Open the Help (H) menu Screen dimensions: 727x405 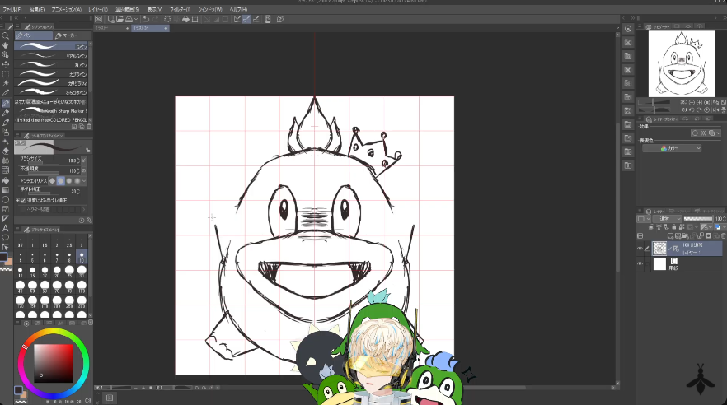(239, 9)
